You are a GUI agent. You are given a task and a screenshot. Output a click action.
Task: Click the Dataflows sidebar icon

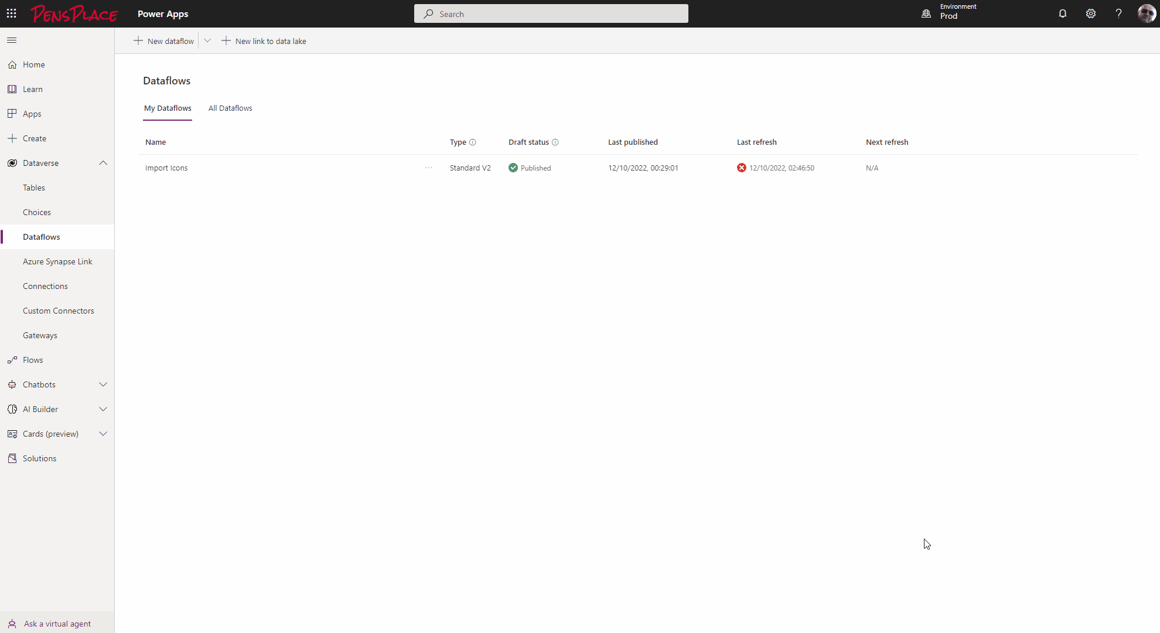[41, 236]
